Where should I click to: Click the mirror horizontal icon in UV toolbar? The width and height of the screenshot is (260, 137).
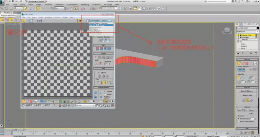click(40, 21)
